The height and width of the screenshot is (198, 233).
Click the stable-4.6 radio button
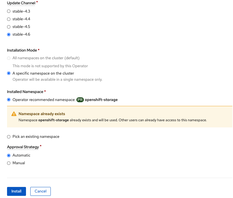click(x=9, y=34)
